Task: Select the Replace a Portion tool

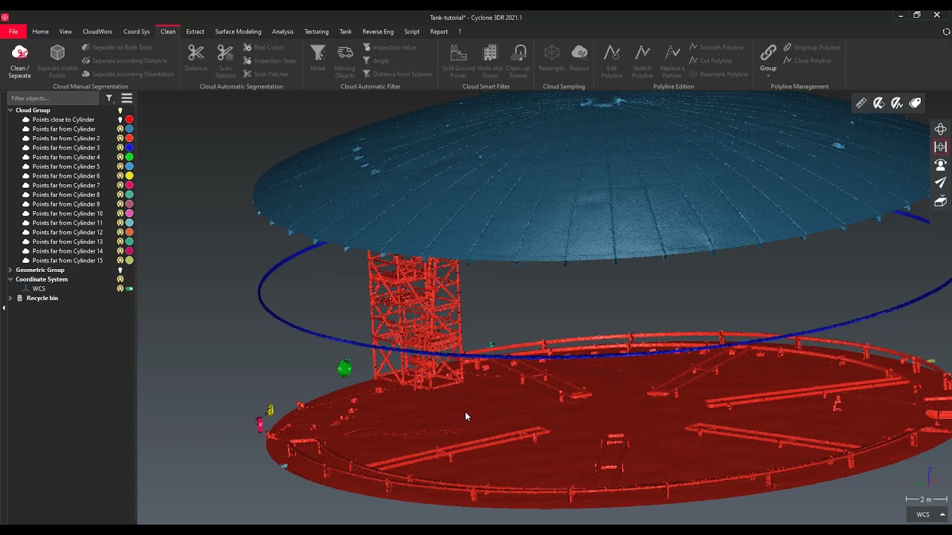Action: coord(672,61)
